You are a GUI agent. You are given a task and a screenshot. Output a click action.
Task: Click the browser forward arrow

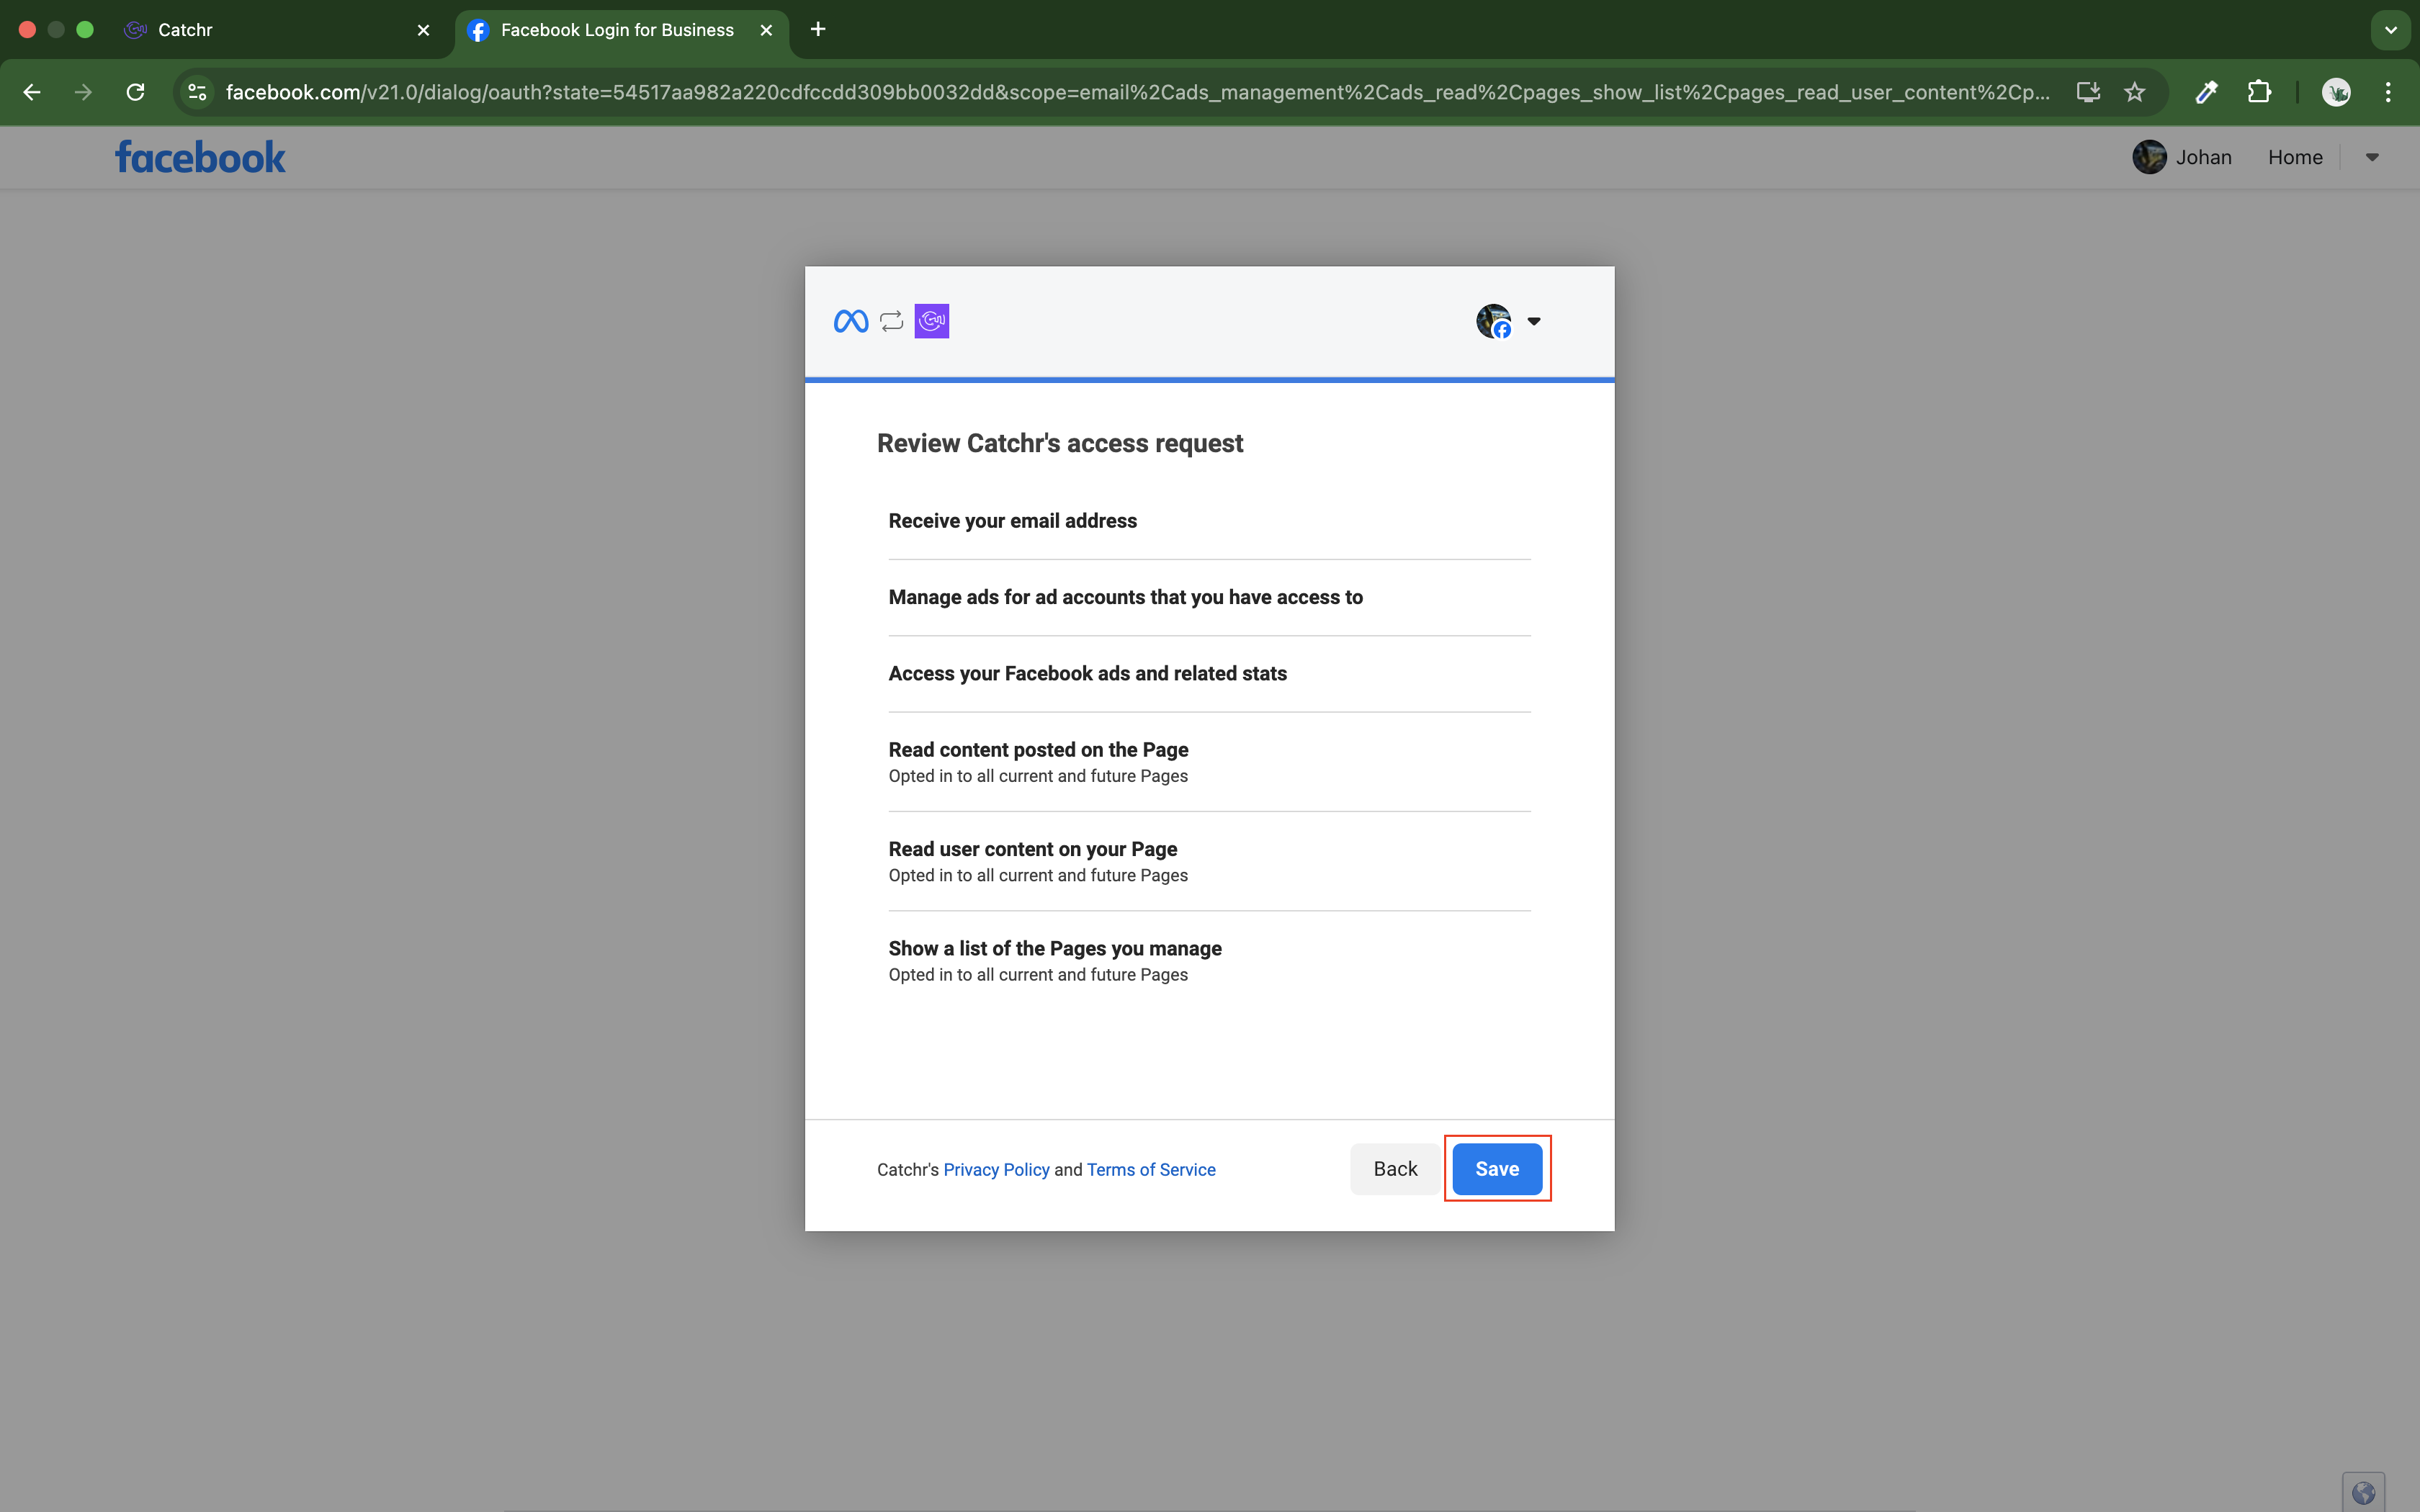click(84, 92)
